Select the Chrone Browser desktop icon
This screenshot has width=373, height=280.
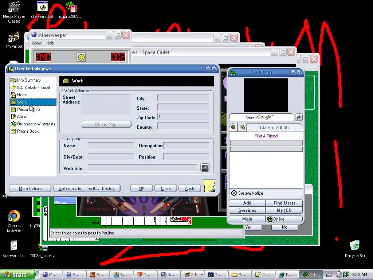click(x=14, y=221)
